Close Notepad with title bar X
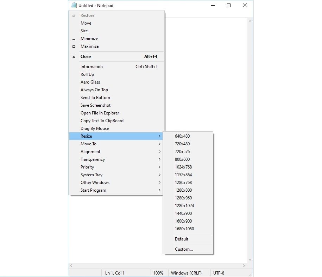This screenshot has height=277, width=322. [245, 5]
